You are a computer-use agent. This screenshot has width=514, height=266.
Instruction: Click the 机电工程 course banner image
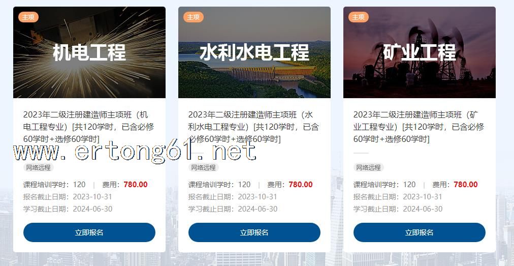(x=89, y=52)
